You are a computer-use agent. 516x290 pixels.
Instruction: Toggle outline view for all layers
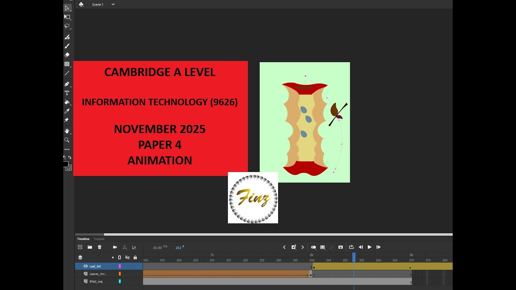[119, 257]
